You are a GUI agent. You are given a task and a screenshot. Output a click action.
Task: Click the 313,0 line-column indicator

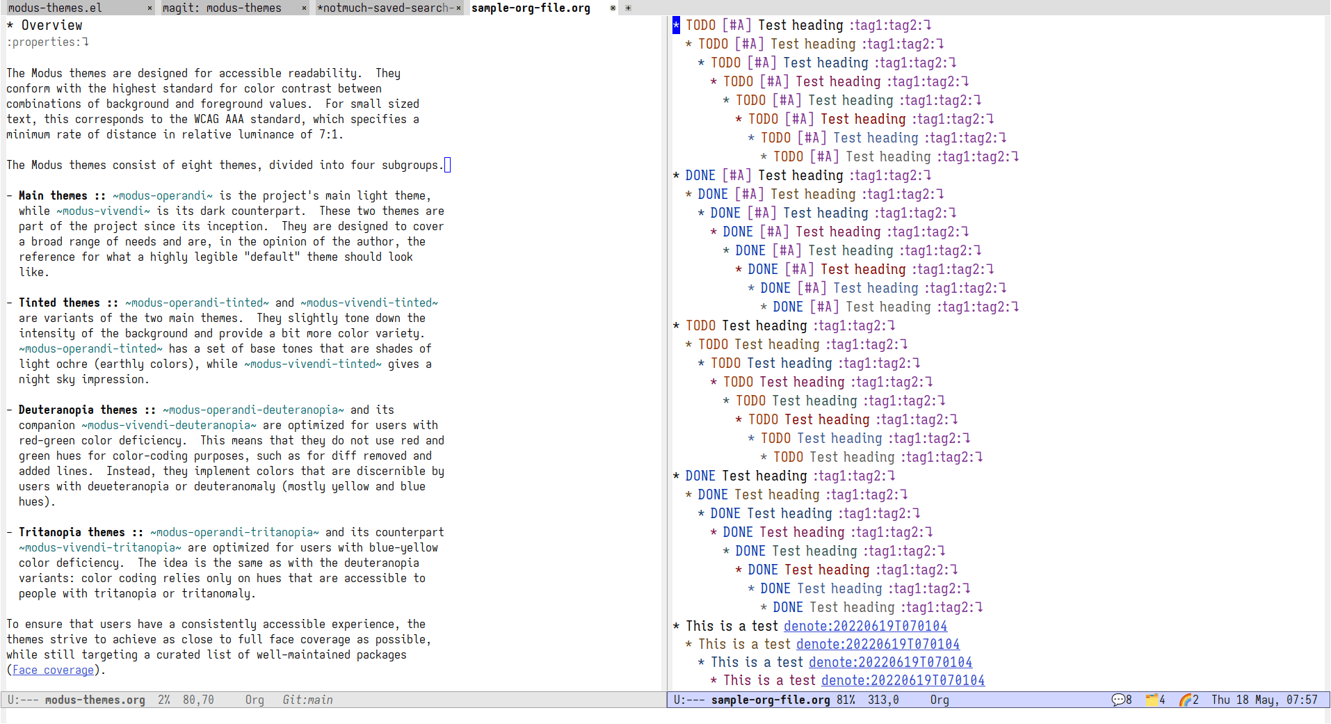(x=883, y=700)
